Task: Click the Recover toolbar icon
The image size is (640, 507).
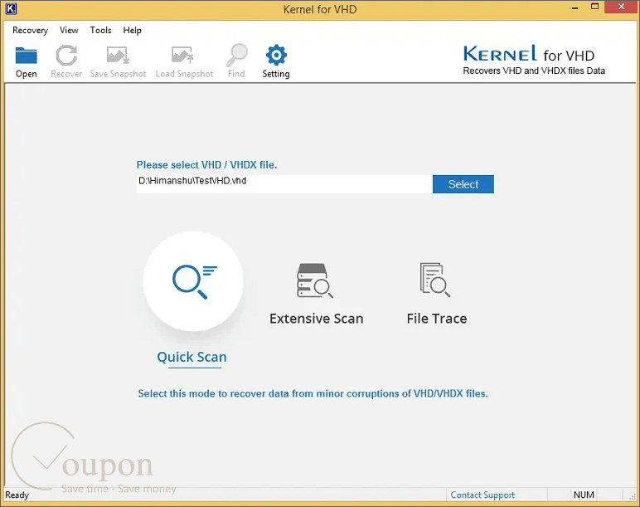Action: point(66,56)
